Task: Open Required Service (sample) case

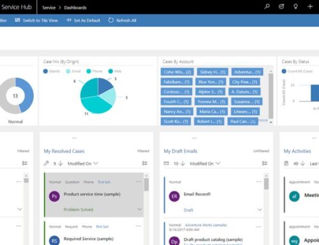Action: [89, 239]
